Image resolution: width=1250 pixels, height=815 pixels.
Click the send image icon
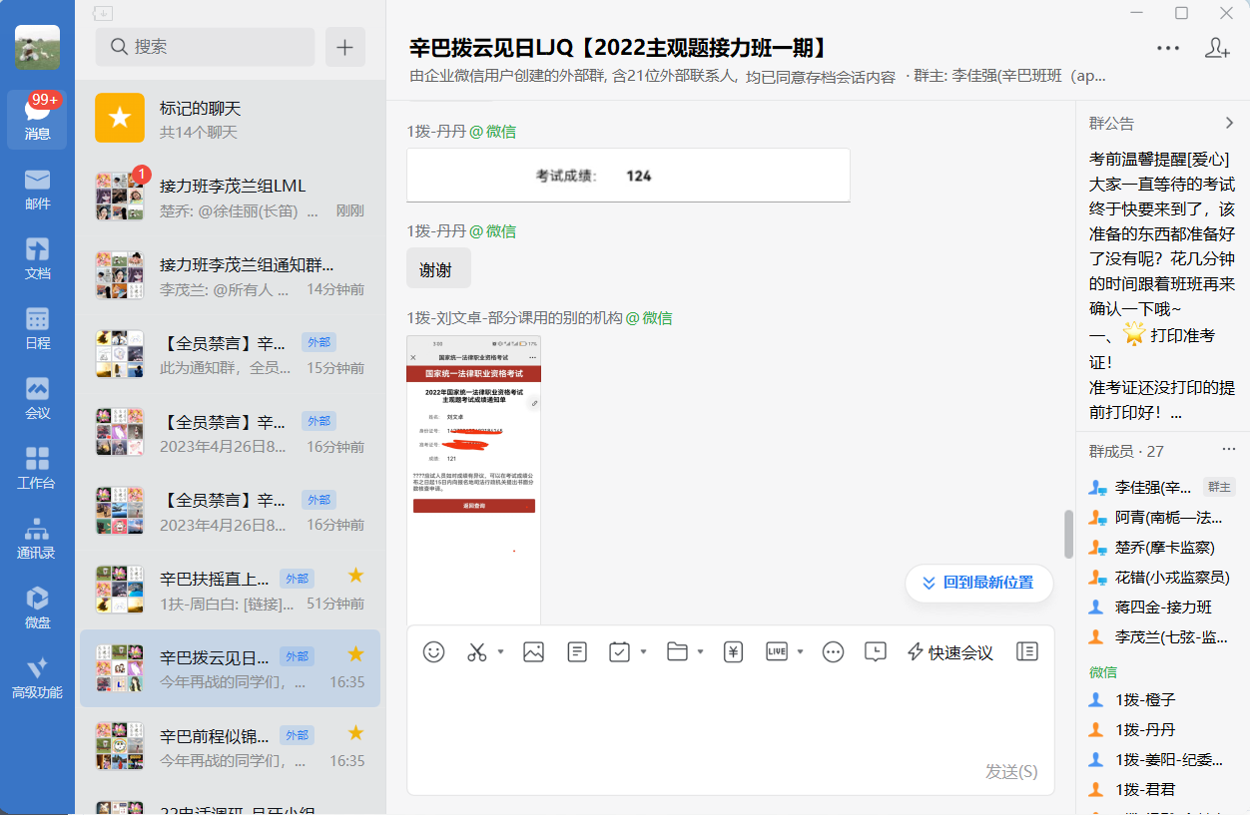point(533,651)
